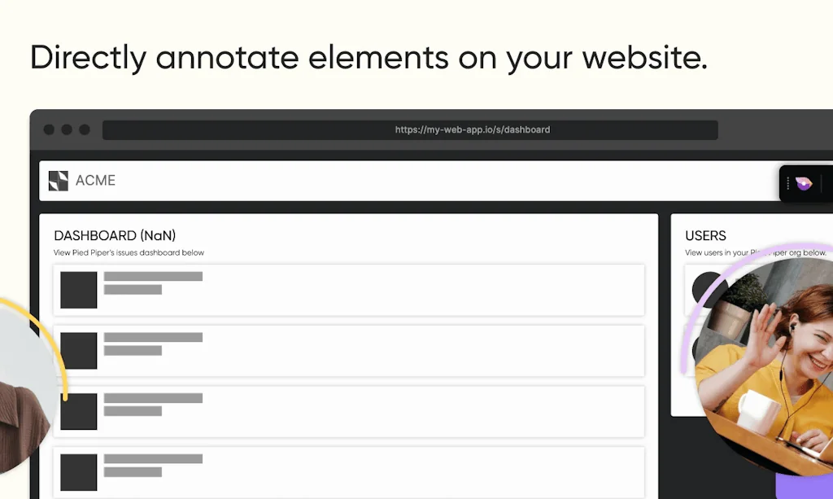Screen dimensions: 833x499
Task: Click the "USERS" panel heading
Action: coord(705,235)
